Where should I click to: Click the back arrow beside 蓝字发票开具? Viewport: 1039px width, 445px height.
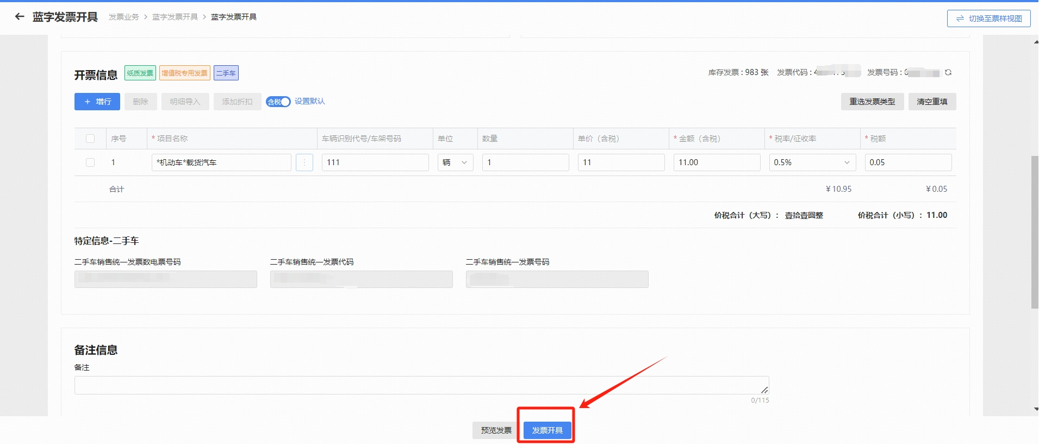click(20, 17)
